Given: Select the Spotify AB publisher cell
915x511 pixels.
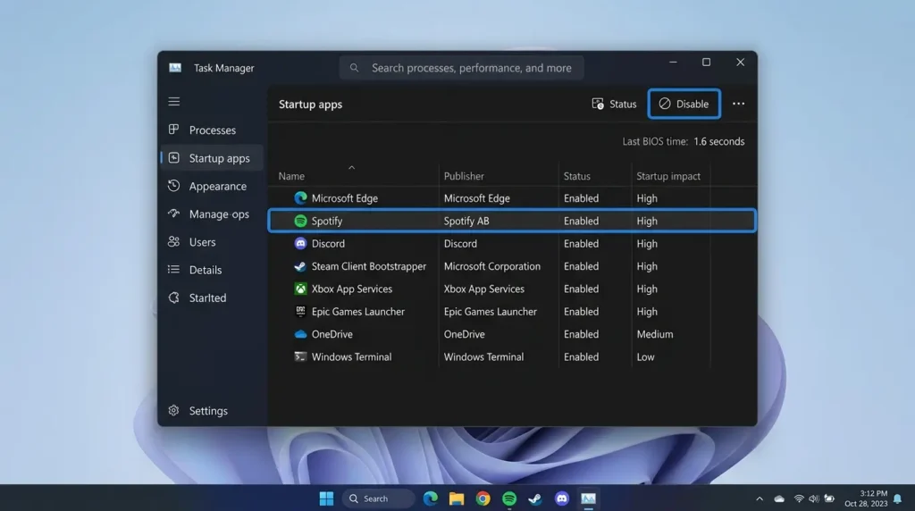Looking at the screenshot, I should click(x=466, y=221).
